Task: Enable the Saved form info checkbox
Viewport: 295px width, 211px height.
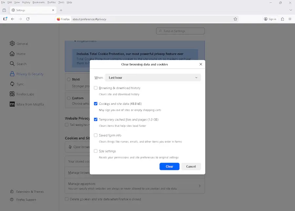Action: [x=95, y=135]
